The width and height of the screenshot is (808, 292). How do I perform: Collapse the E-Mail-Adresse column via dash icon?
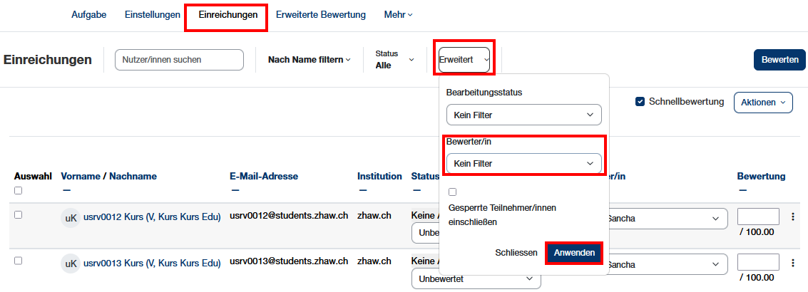tap(235, 190)
